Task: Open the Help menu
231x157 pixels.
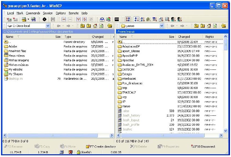Action: (85, 13)
